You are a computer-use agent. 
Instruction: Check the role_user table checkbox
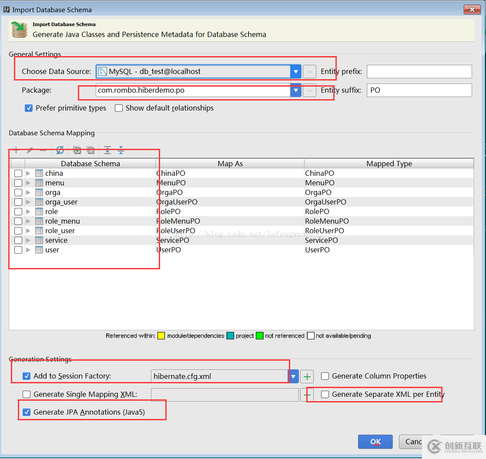click(18, 231)
